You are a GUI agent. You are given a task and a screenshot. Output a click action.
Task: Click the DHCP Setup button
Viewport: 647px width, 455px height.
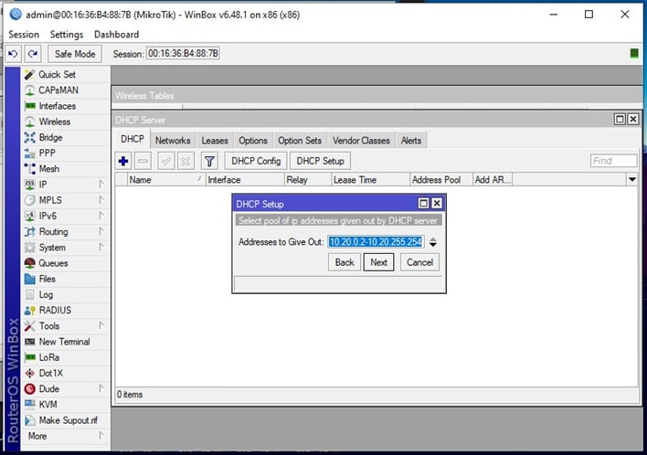tap(320, 161)
